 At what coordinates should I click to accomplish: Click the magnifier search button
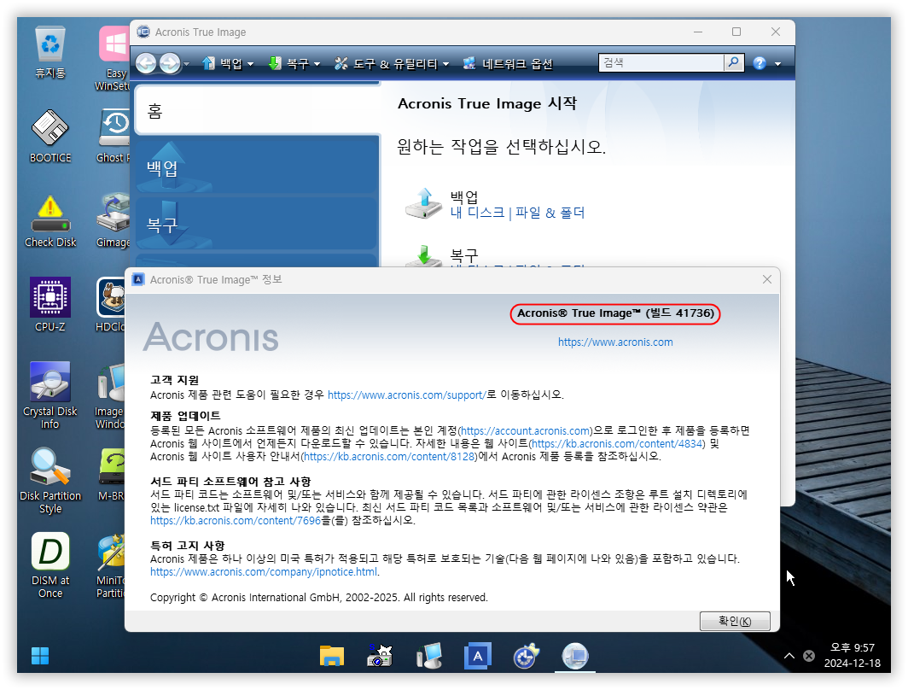734,62
